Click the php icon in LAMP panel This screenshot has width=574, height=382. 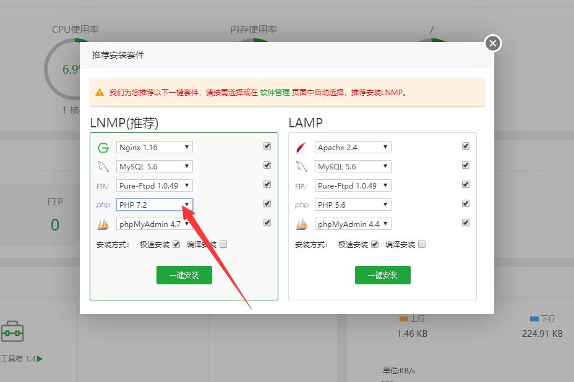pyautogui.click(x=302, y=205)
